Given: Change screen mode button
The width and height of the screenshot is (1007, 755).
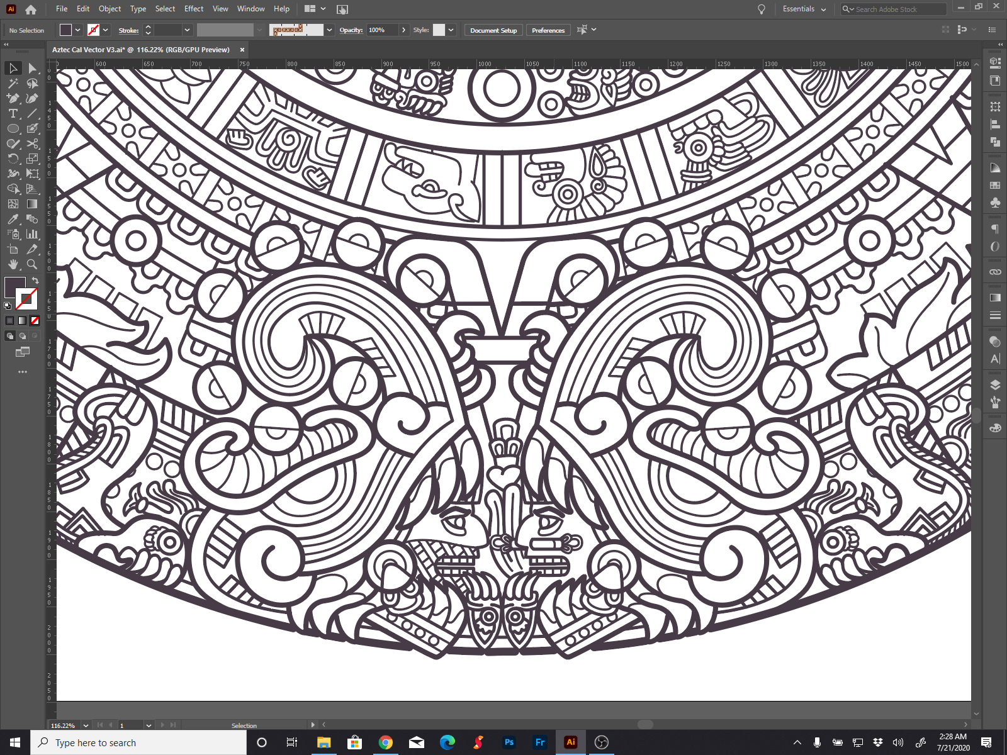Looking at the screenshot, I should coord(23,352).
